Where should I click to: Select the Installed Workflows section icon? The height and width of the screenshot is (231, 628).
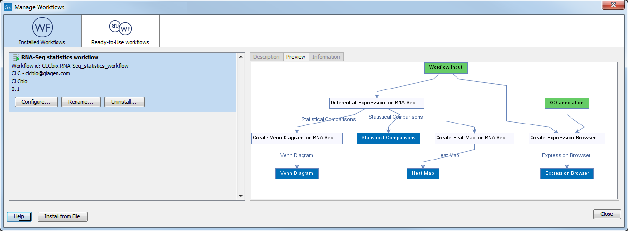pos(42,27)
